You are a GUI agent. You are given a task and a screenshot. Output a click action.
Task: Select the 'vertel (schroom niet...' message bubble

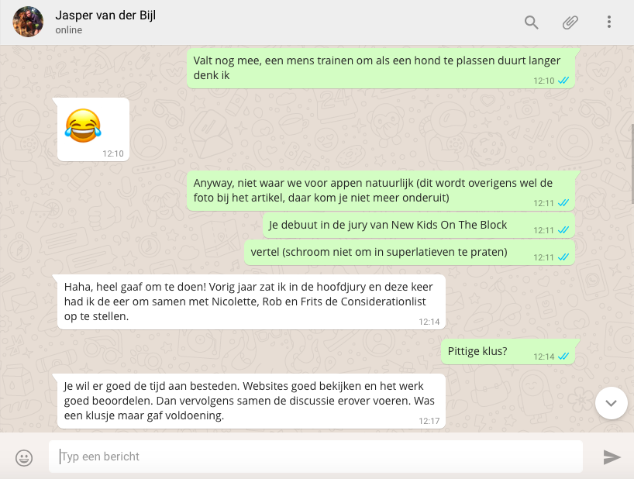click(409, 252)
